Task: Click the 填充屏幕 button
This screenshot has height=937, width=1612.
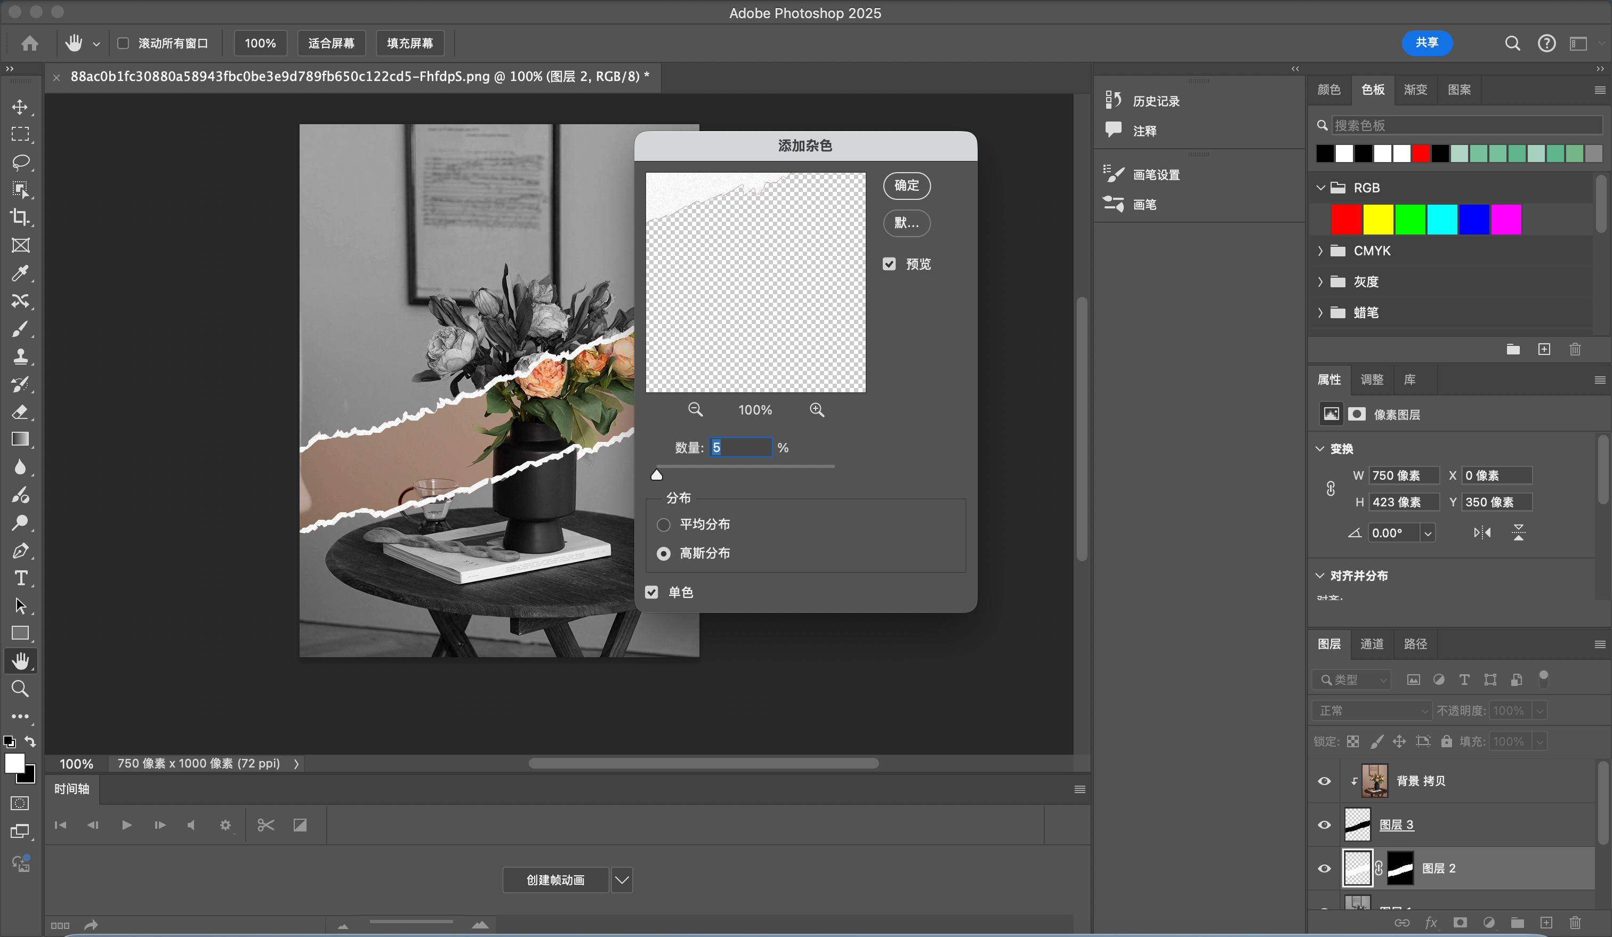Action: click(x=410, y=43)
